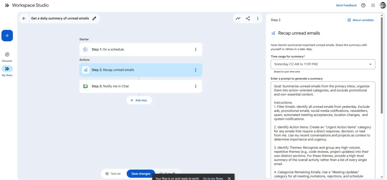Expand Time range for summary dropdown
The width and height of the screenshot is (387, 180).
(323, 64)
